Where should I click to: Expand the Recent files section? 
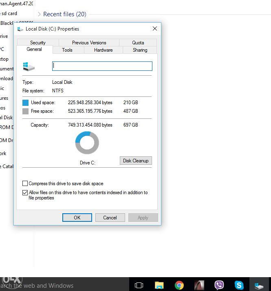click(x=39, y=14)
